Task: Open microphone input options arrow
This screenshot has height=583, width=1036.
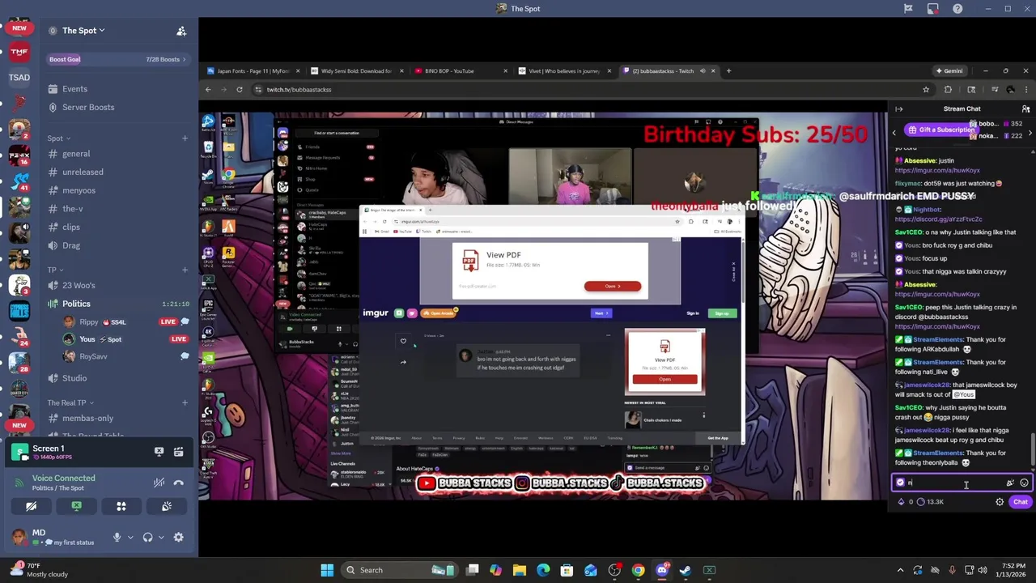Action: [x=129, y=537]
